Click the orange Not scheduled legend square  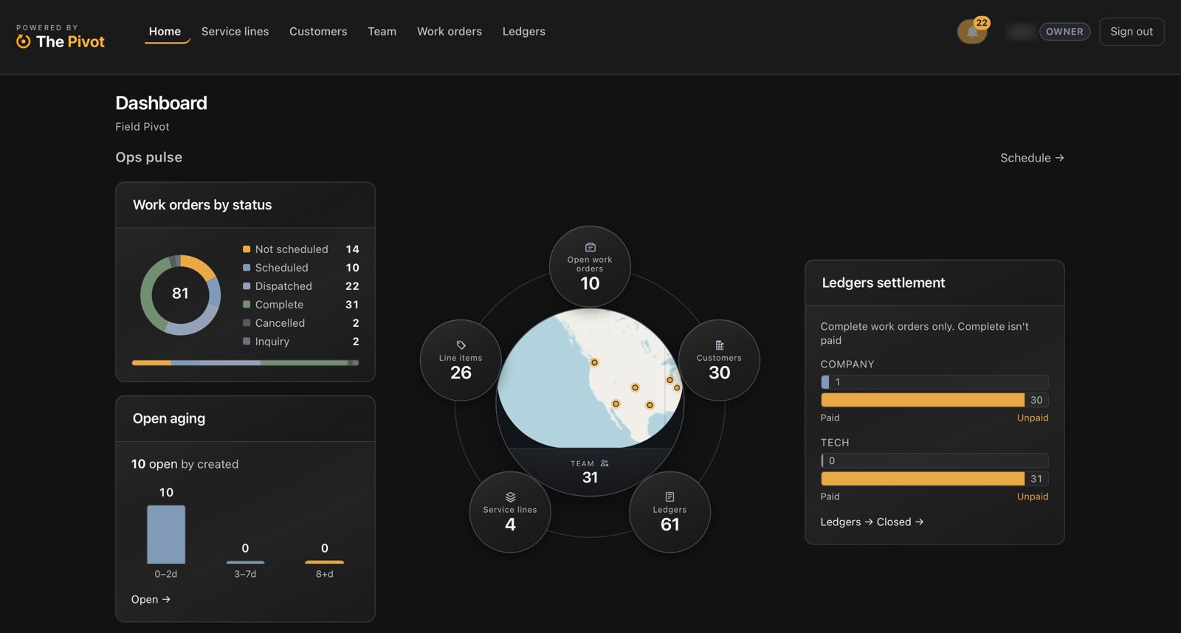247,249
